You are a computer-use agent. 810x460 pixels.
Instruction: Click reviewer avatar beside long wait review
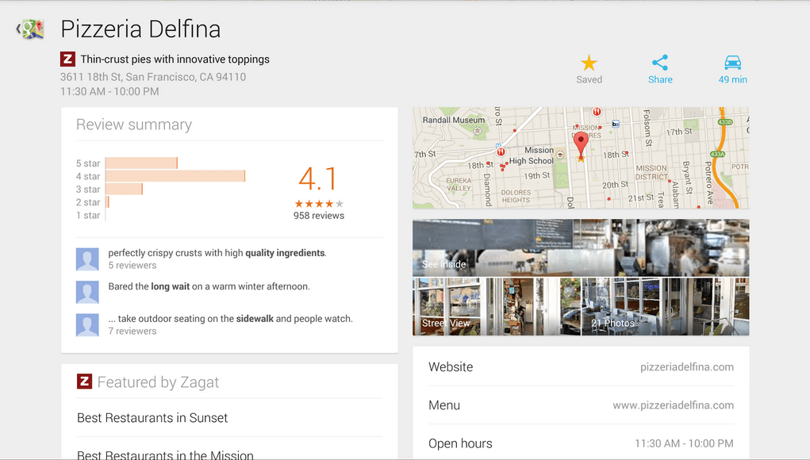click(x=87, y=292)
